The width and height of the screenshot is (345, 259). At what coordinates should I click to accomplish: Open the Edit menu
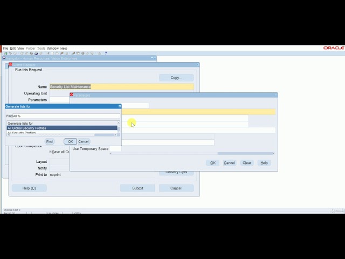13,48
